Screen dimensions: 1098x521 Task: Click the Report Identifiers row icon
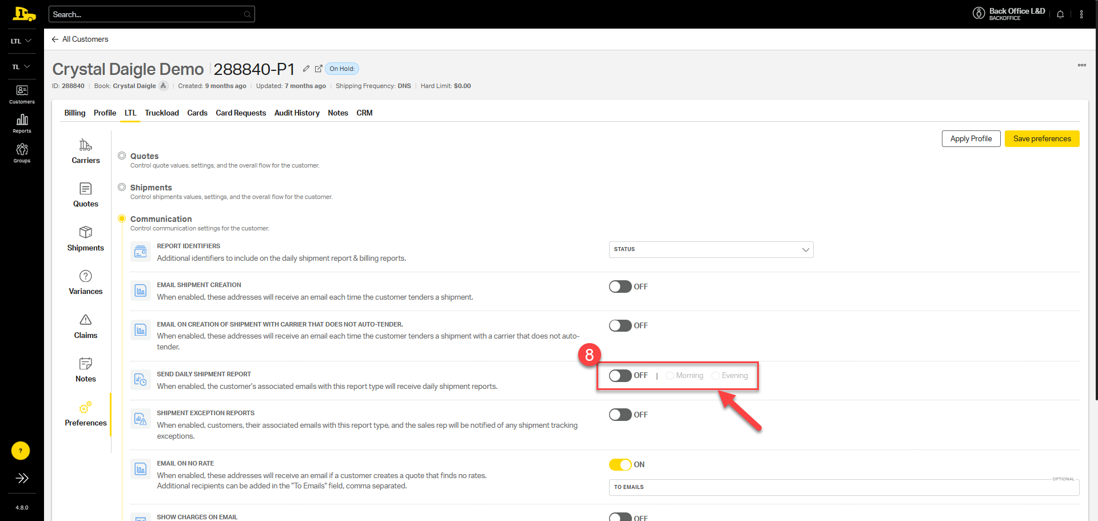(141, 252)
